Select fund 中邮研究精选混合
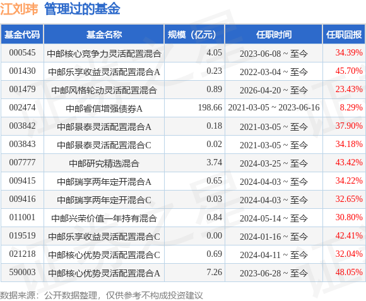 104,163
